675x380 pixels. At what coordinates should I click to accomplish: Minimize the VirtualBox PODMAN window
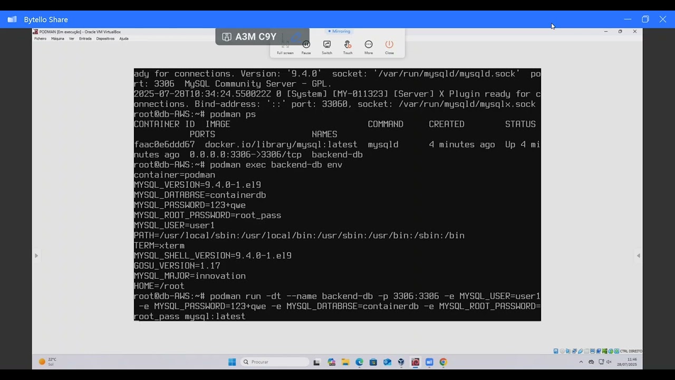click(606, 32)
